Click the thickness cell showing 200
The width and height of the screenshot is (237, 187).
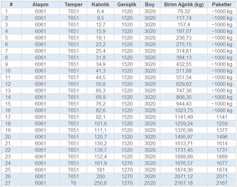tap(101, 176)
